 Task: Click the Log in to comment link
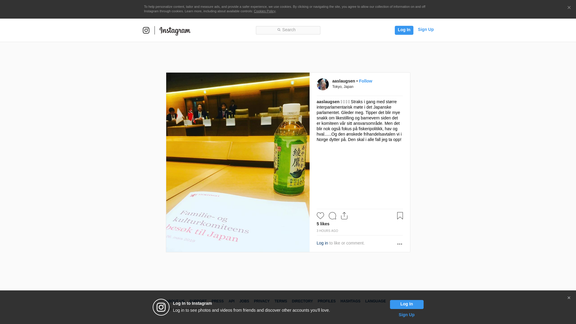(x=322, y=243)
